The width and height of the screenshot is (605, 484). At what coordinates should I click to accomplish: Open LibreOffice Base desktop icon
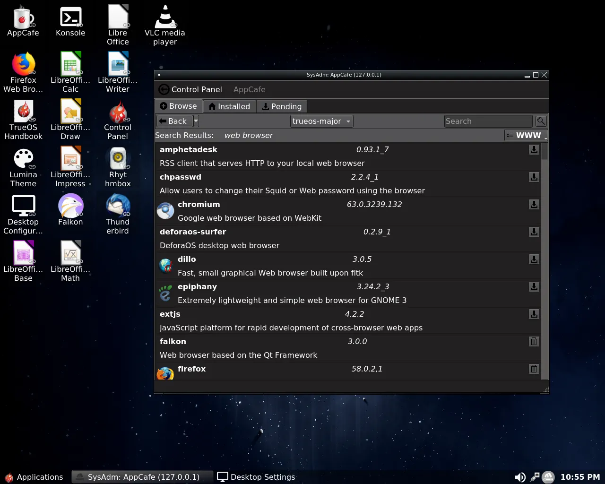click(23, 261)
